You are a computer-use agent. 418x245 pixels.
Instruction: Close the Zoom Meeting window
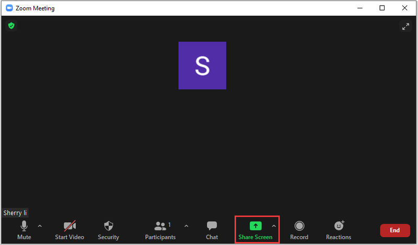[x=404, y=8]
